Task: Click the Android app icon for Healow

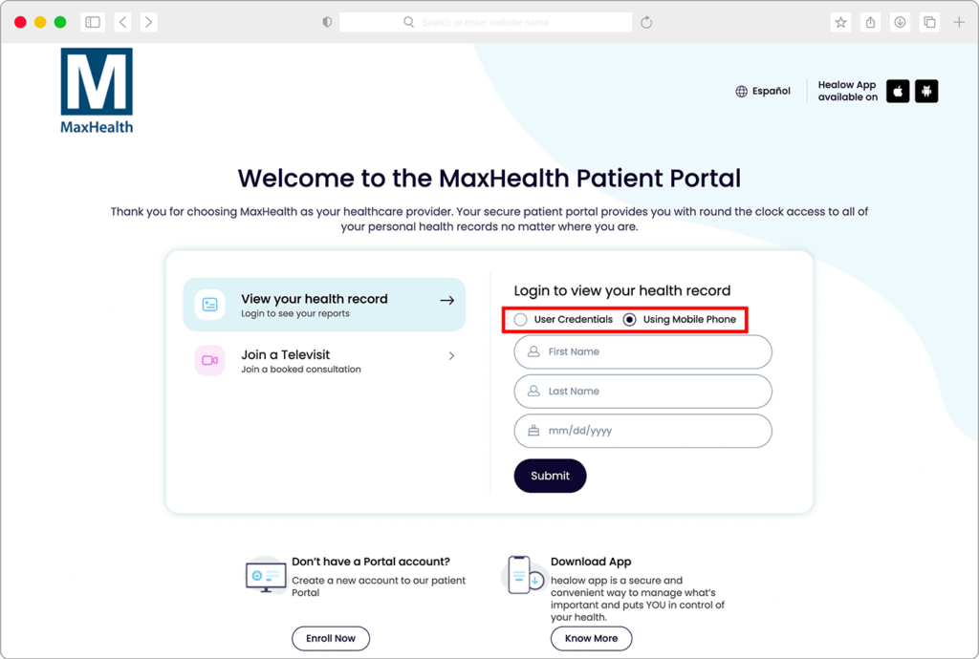Action: [x=926, y=91]
